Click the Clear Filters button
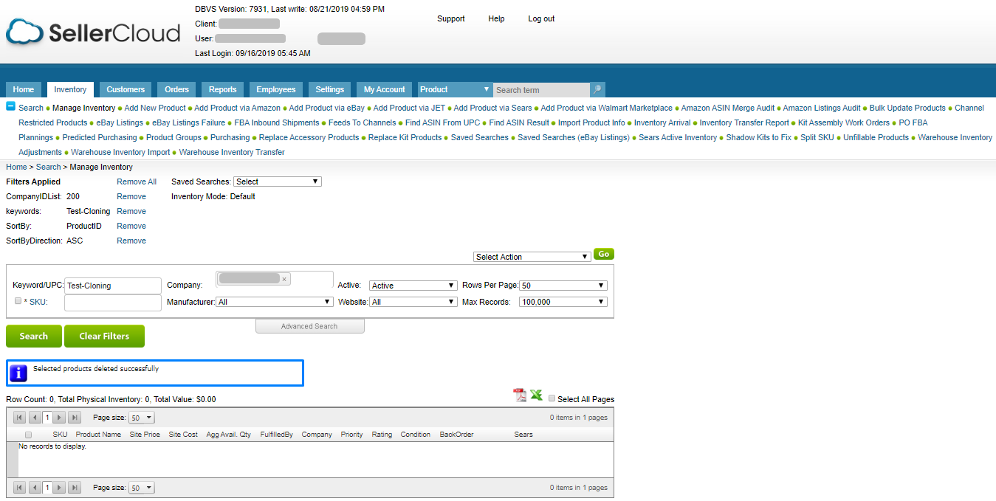 coord(104,336)
